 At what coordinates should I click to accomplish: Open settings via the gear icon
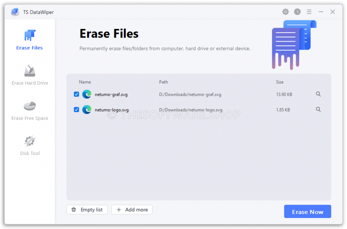point(286,12)
